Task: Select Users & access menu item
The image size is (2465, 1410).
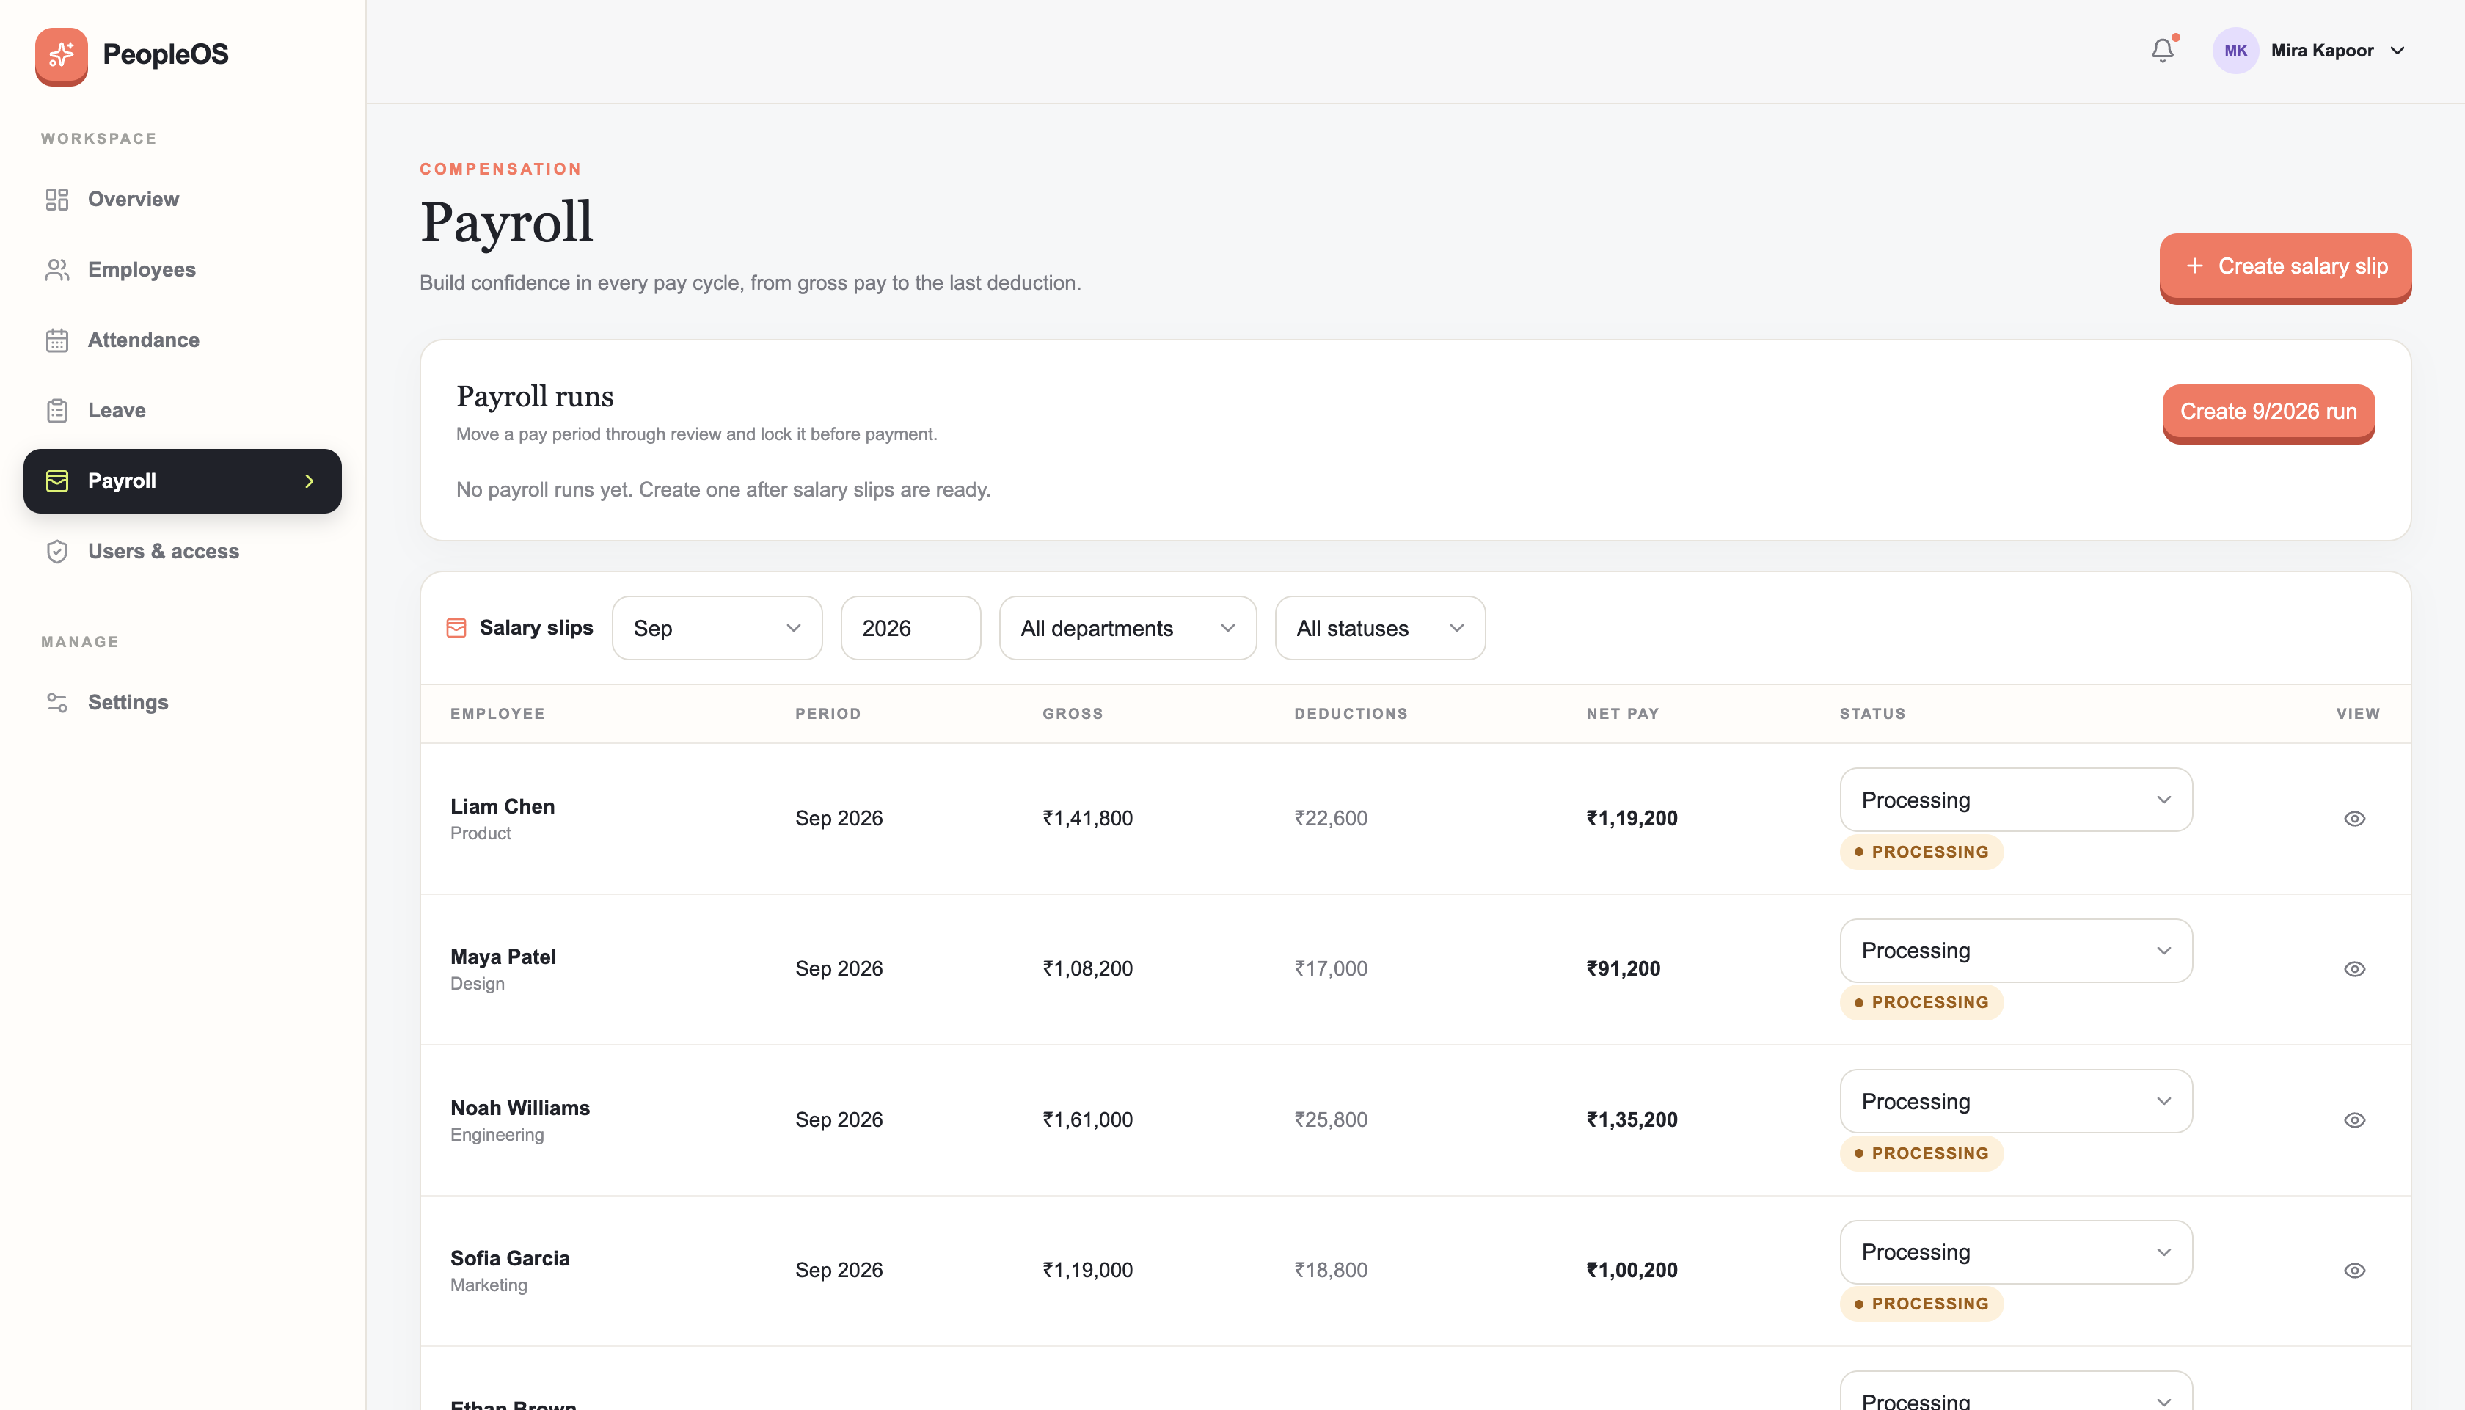Action: [x=182, y=551]
